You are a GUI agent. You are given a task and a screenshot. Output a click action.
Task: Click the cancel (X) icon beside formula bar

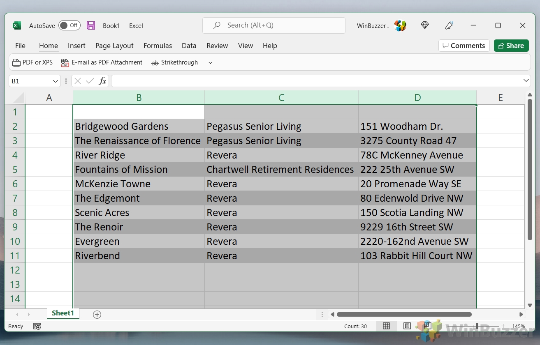(x=77, y=81)
